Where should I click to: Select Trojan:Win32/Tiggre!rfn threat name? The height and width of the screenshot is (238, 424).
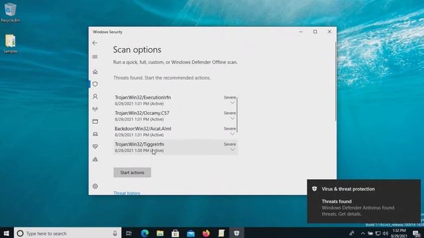tap(139, 144)
